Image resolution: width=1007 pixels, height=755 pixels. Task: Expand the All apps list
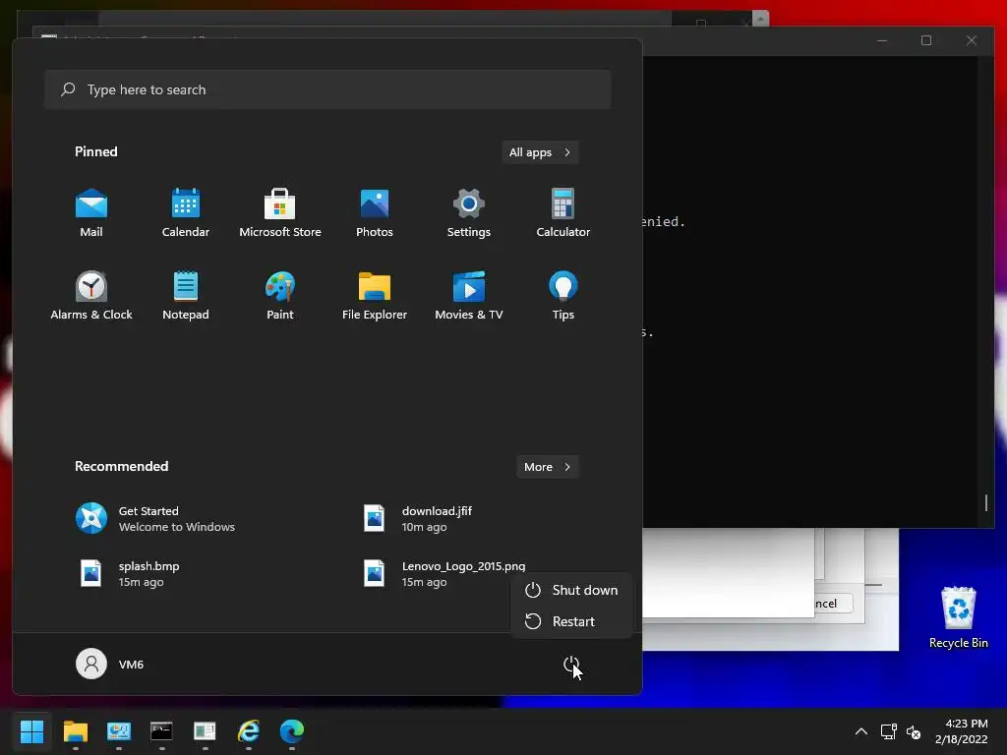click(x=540, y=152)
